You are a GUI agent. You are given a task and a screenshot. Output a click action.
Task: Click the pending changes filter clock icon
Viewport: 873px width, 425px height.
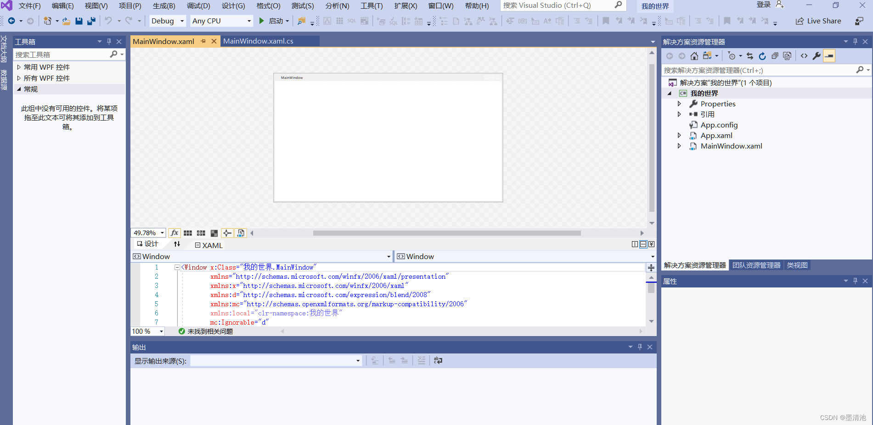(x=732, y=56)
